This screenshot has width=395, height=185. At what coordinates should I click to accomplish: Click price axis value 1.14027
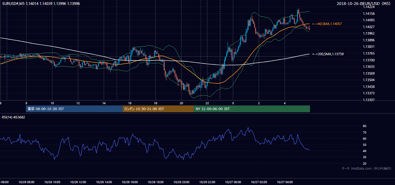click(369, 27)
